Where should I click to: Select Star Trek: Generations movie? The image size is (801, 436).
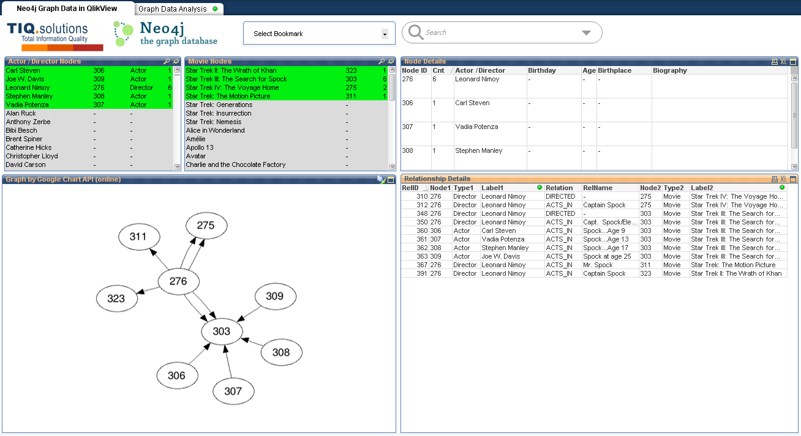click(x=286, y=105)
